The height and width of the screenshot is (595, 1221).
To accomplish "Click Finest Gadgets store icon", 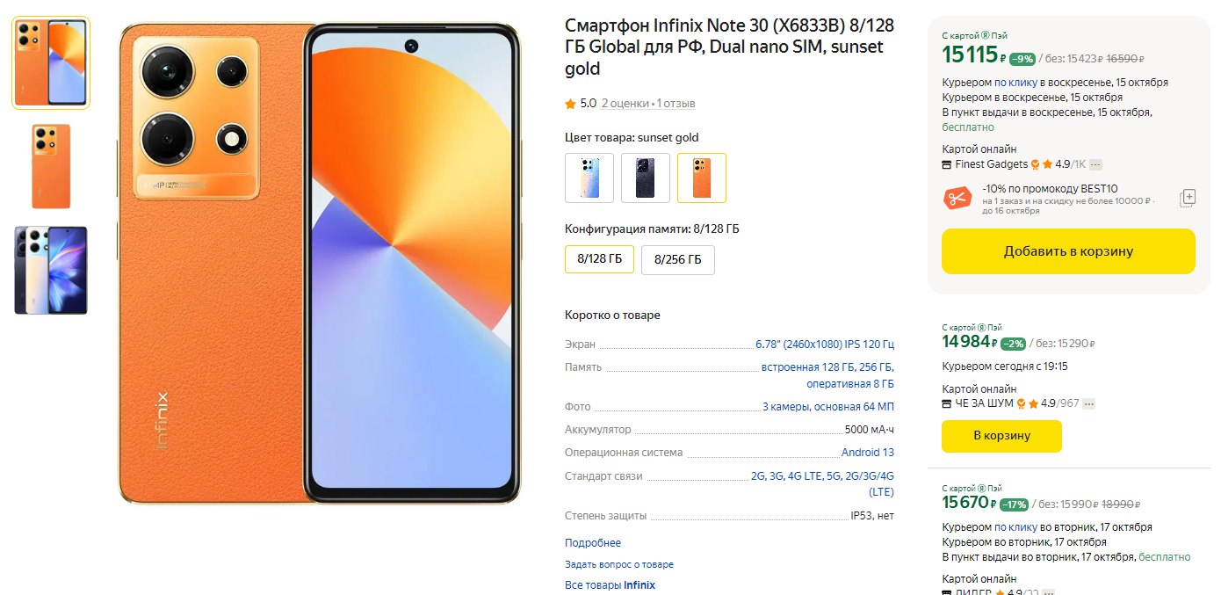I will pyautogui.click(x=947, y=164).
